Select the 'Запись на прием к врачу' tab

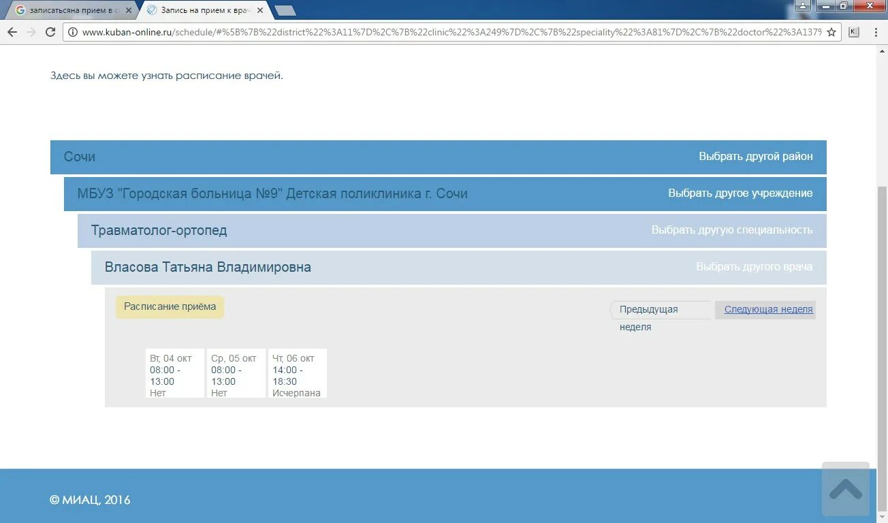(x=204, y=10)
